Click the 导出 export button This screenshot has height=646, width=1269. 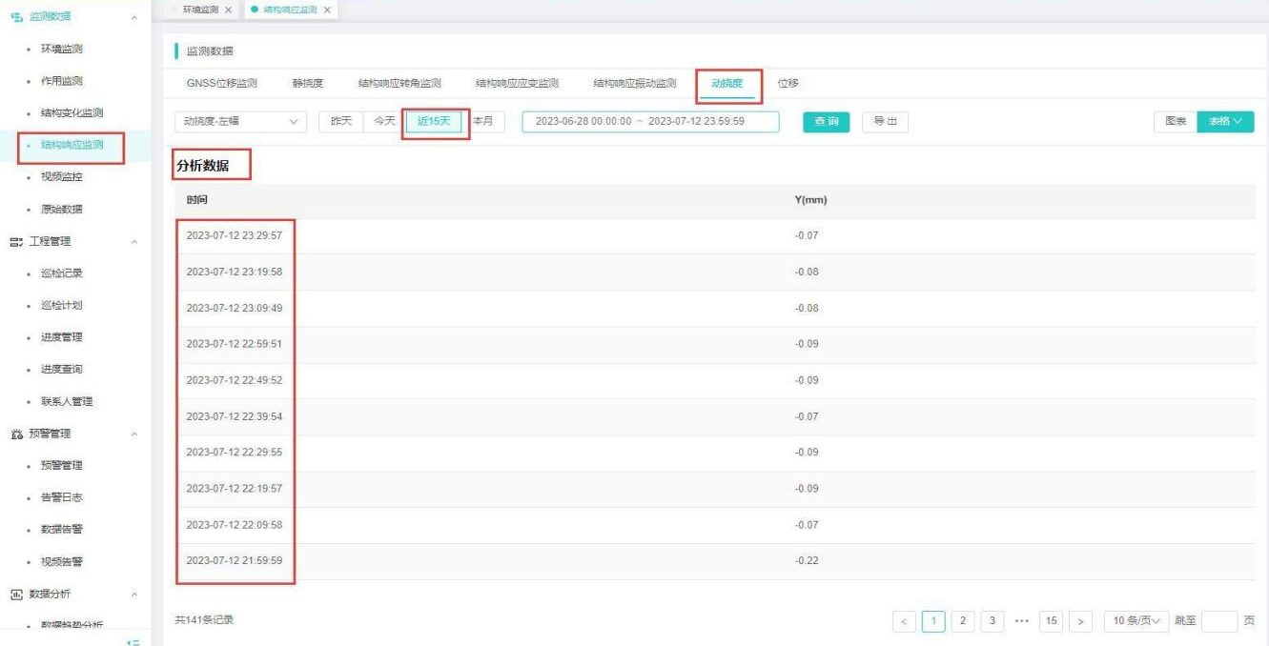pos(885,122)
